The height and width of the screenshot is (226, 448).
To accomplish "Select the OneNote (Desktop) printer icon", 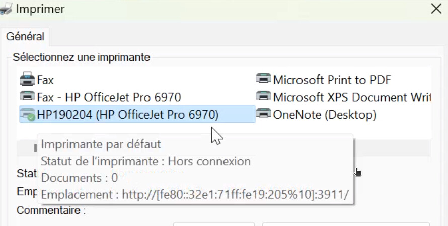I will tap(263, 113).
